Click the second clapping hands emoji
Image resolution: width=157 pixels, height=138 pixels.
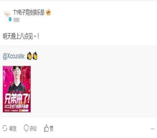35,56
